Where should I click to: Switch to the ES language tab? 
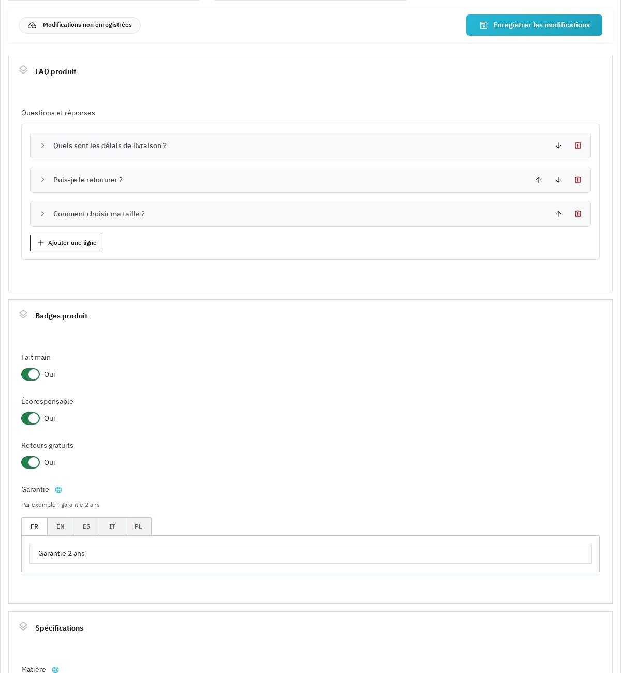pyautogui.click(x=86, y=526)
